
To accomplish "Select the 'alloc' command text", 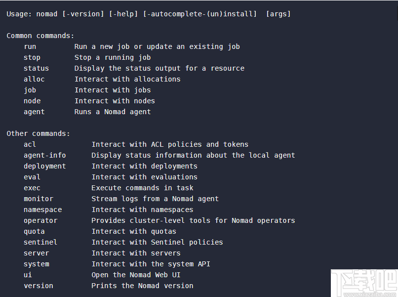I will point(34,79).
